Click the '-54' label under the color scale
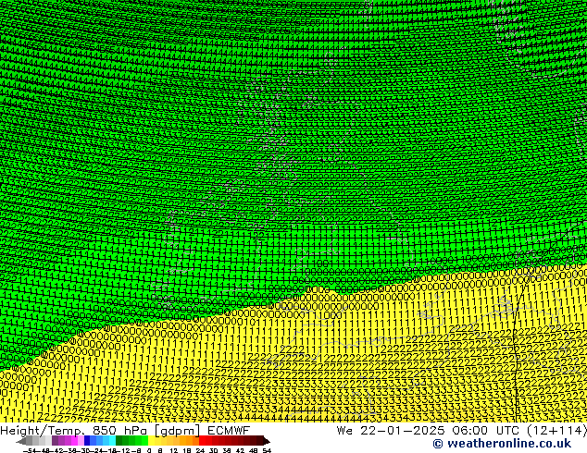Image resolution: width=587 pixels, height=453 pixels. click(x=30, y=450)
